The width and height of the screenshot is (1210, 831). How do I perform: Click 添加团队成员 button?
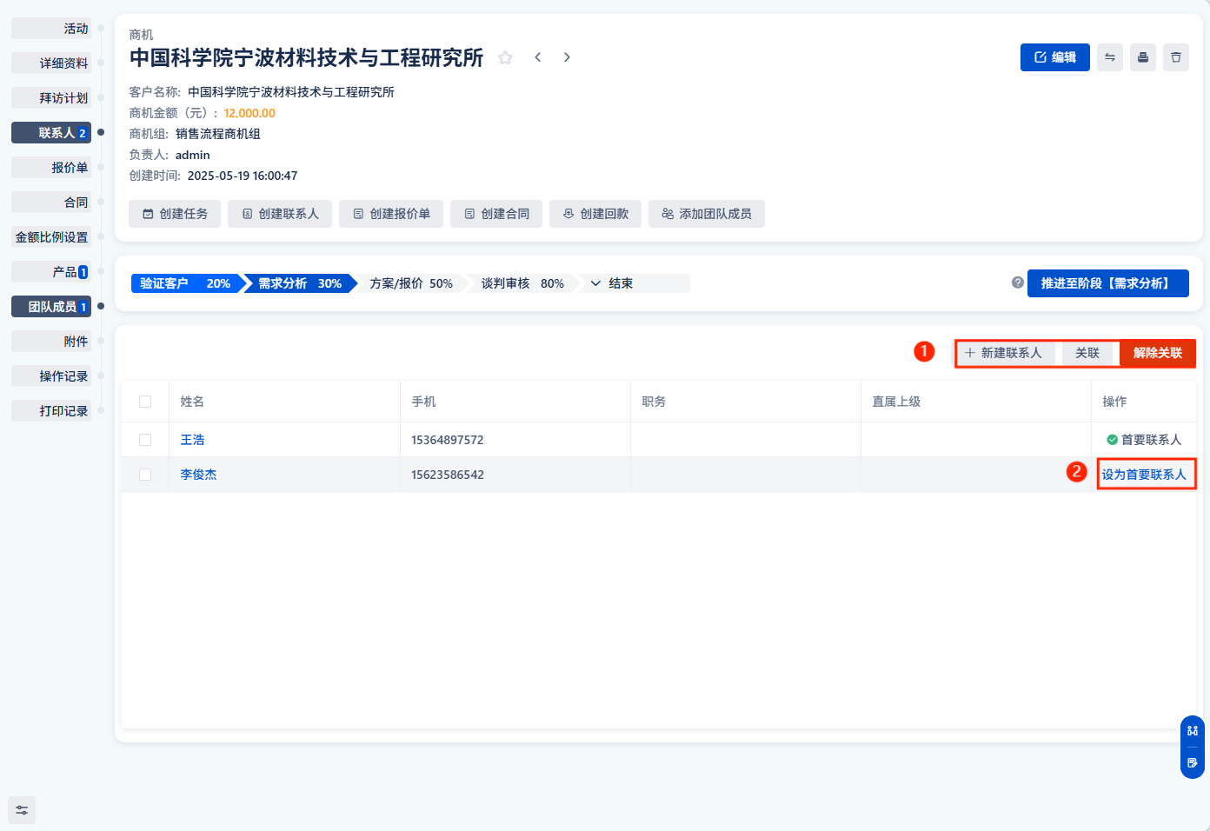pyautogui.click(x=707, y=214)
